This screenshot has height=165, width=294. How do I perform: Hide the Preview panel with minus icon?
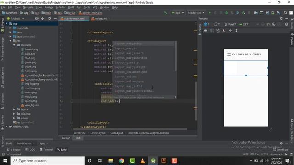coord(287,18)
